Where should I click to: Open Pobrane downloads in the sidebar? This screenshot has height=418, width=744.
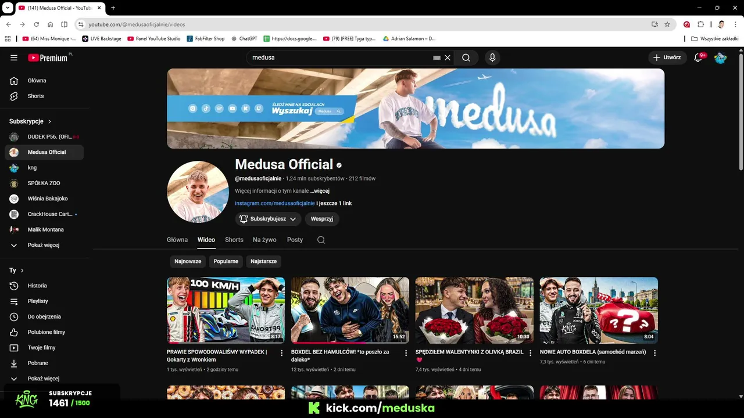44,363
